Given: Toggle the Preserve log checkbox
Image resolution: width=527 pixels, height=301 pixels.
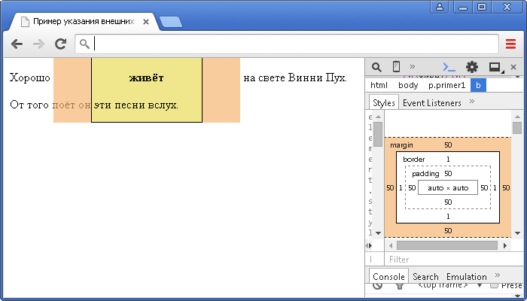Looking at the screenshot, I should point(494,286).
